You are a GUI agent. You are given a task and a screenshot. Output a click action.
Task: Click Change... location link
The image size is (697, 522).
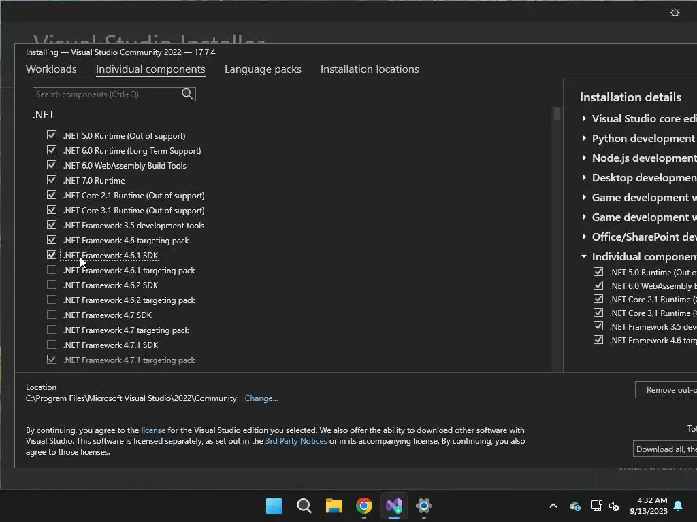pyautogui.click(x=261, y=398)
